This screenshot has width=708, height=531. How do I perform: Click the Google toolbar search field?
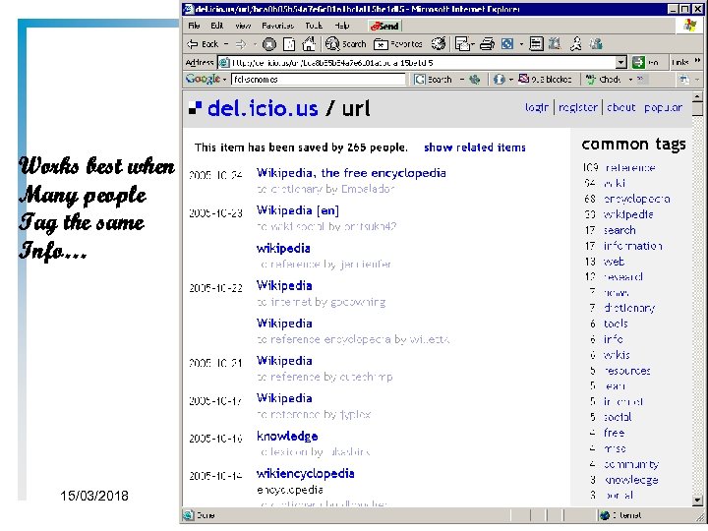click(x=319, y=80)
